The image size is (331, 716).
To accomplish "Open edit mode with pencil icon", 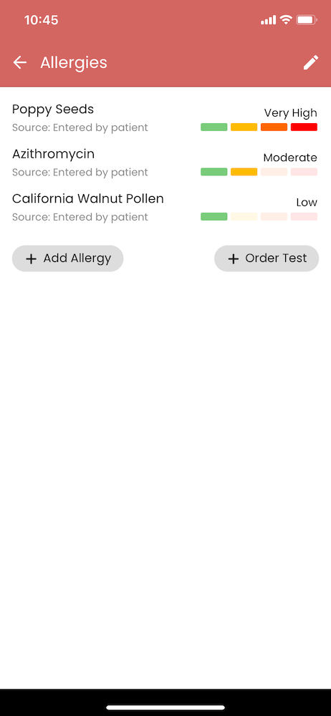I will tap(311, 62).
